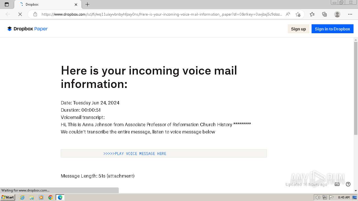Click the page heading about incoming voice mail
This screenshot has width=358, height=201.
coord(149,77)
